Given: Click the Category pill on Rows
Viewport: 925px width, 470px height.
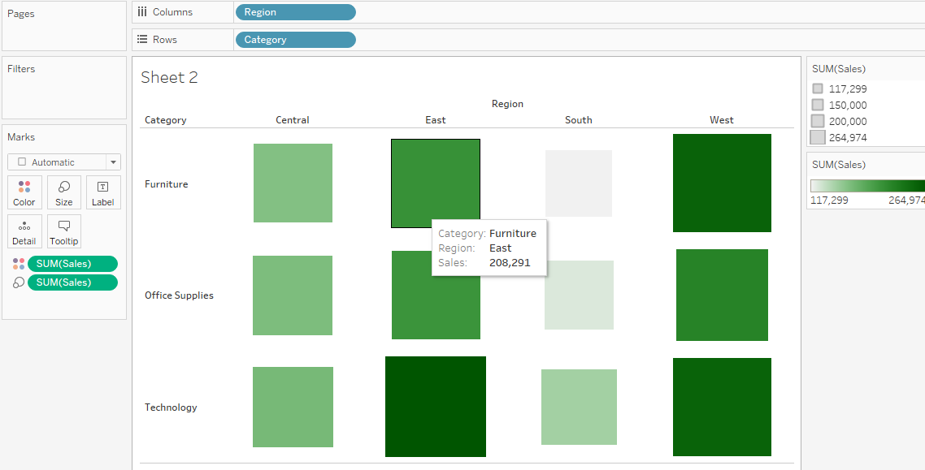Looking at the screenshot, I should (295, 40).
